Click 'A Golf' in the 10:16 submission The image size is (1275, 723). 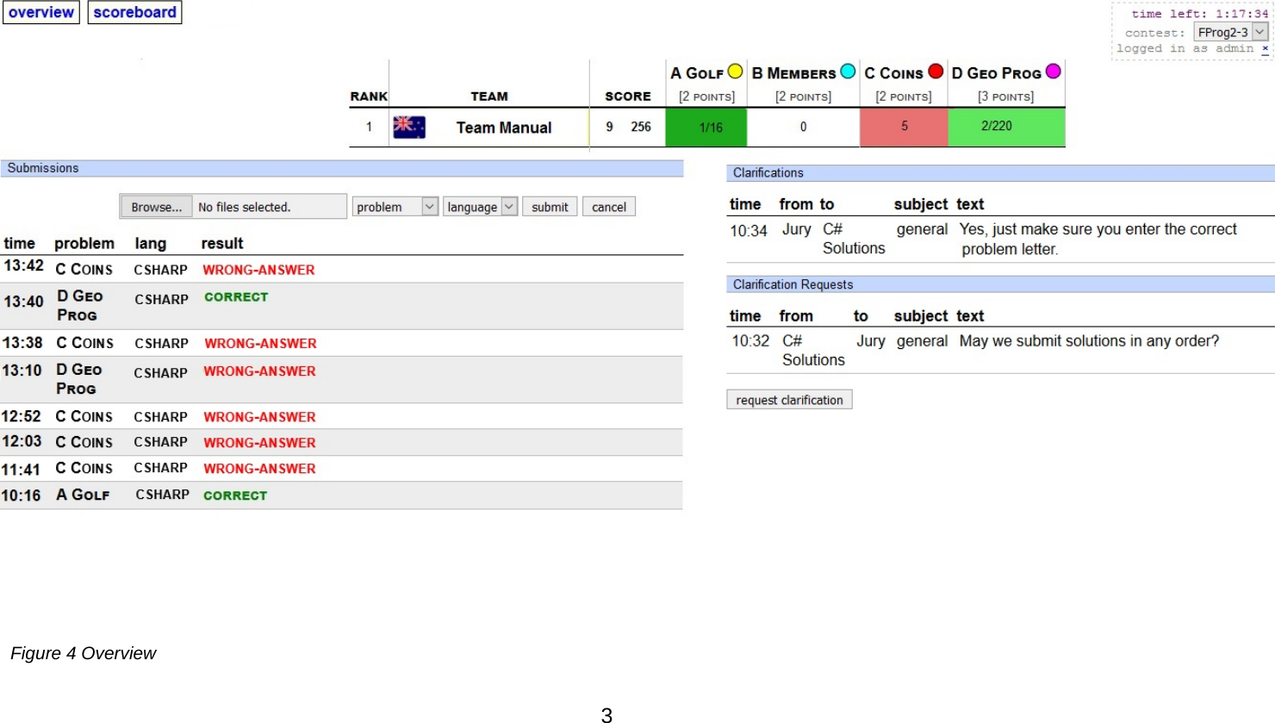point(83,495)
